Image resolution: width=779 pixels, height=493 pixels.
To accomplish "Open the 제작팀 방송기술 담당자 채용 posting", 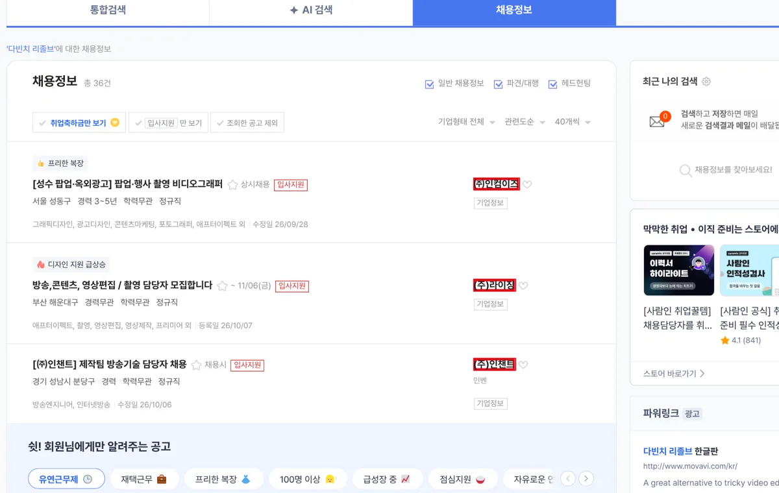I will coord(109,365).
